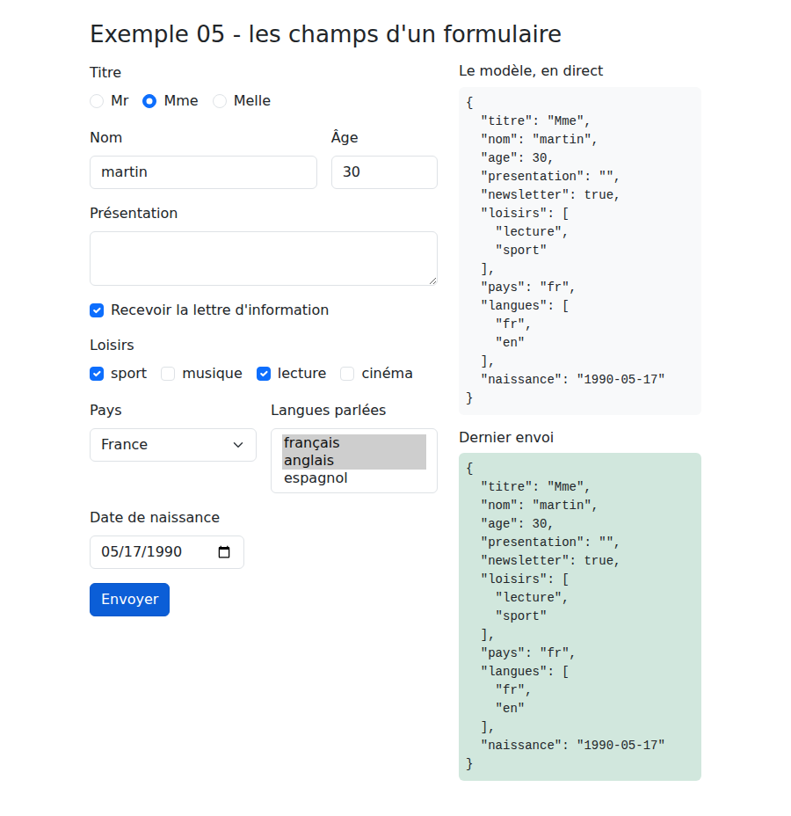The height and width of the screenshot is (816, 791).
Task: Check the musique checkbox
Action: point(168,374)
